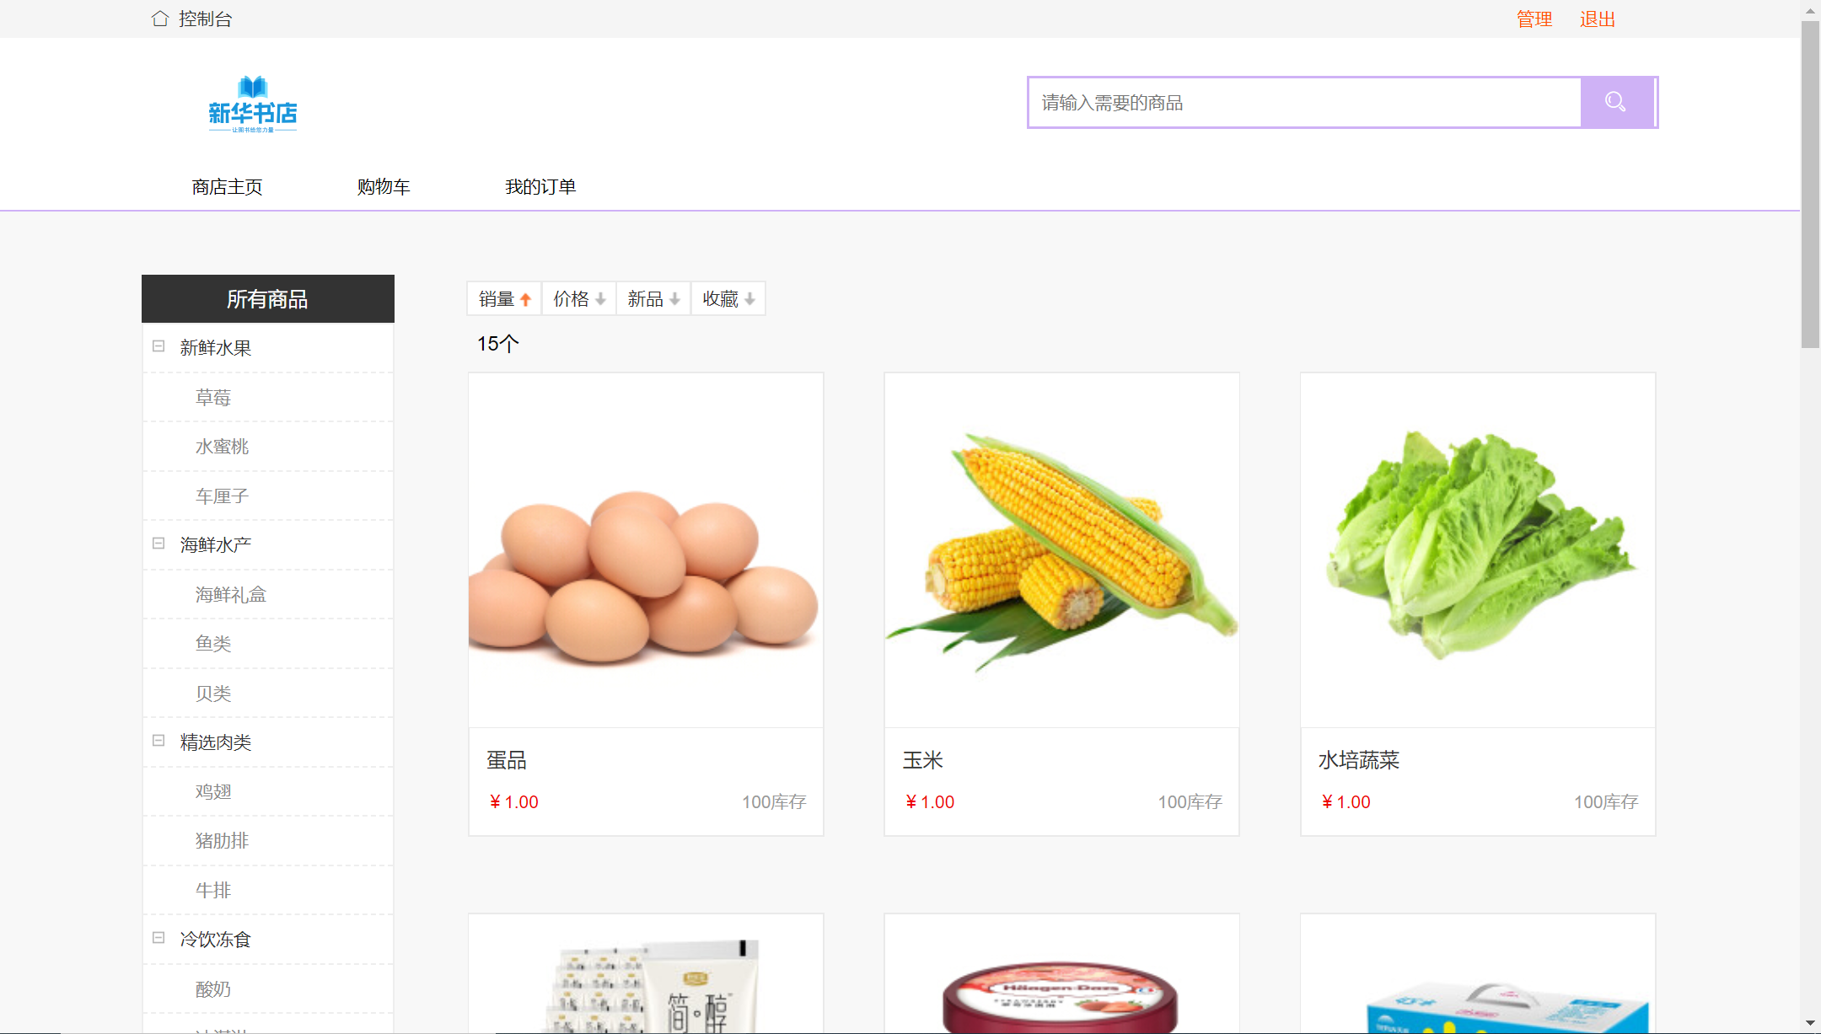Click the 管理 link
The image size is (1821, 1034).
pos(1534,19)
